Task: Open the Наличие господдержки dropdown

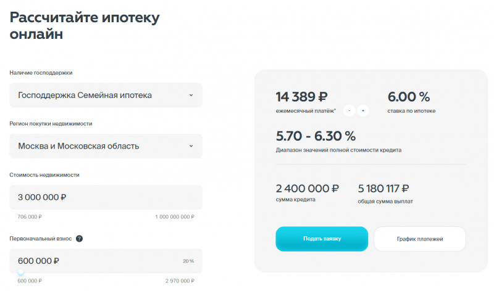Action: 106,95
